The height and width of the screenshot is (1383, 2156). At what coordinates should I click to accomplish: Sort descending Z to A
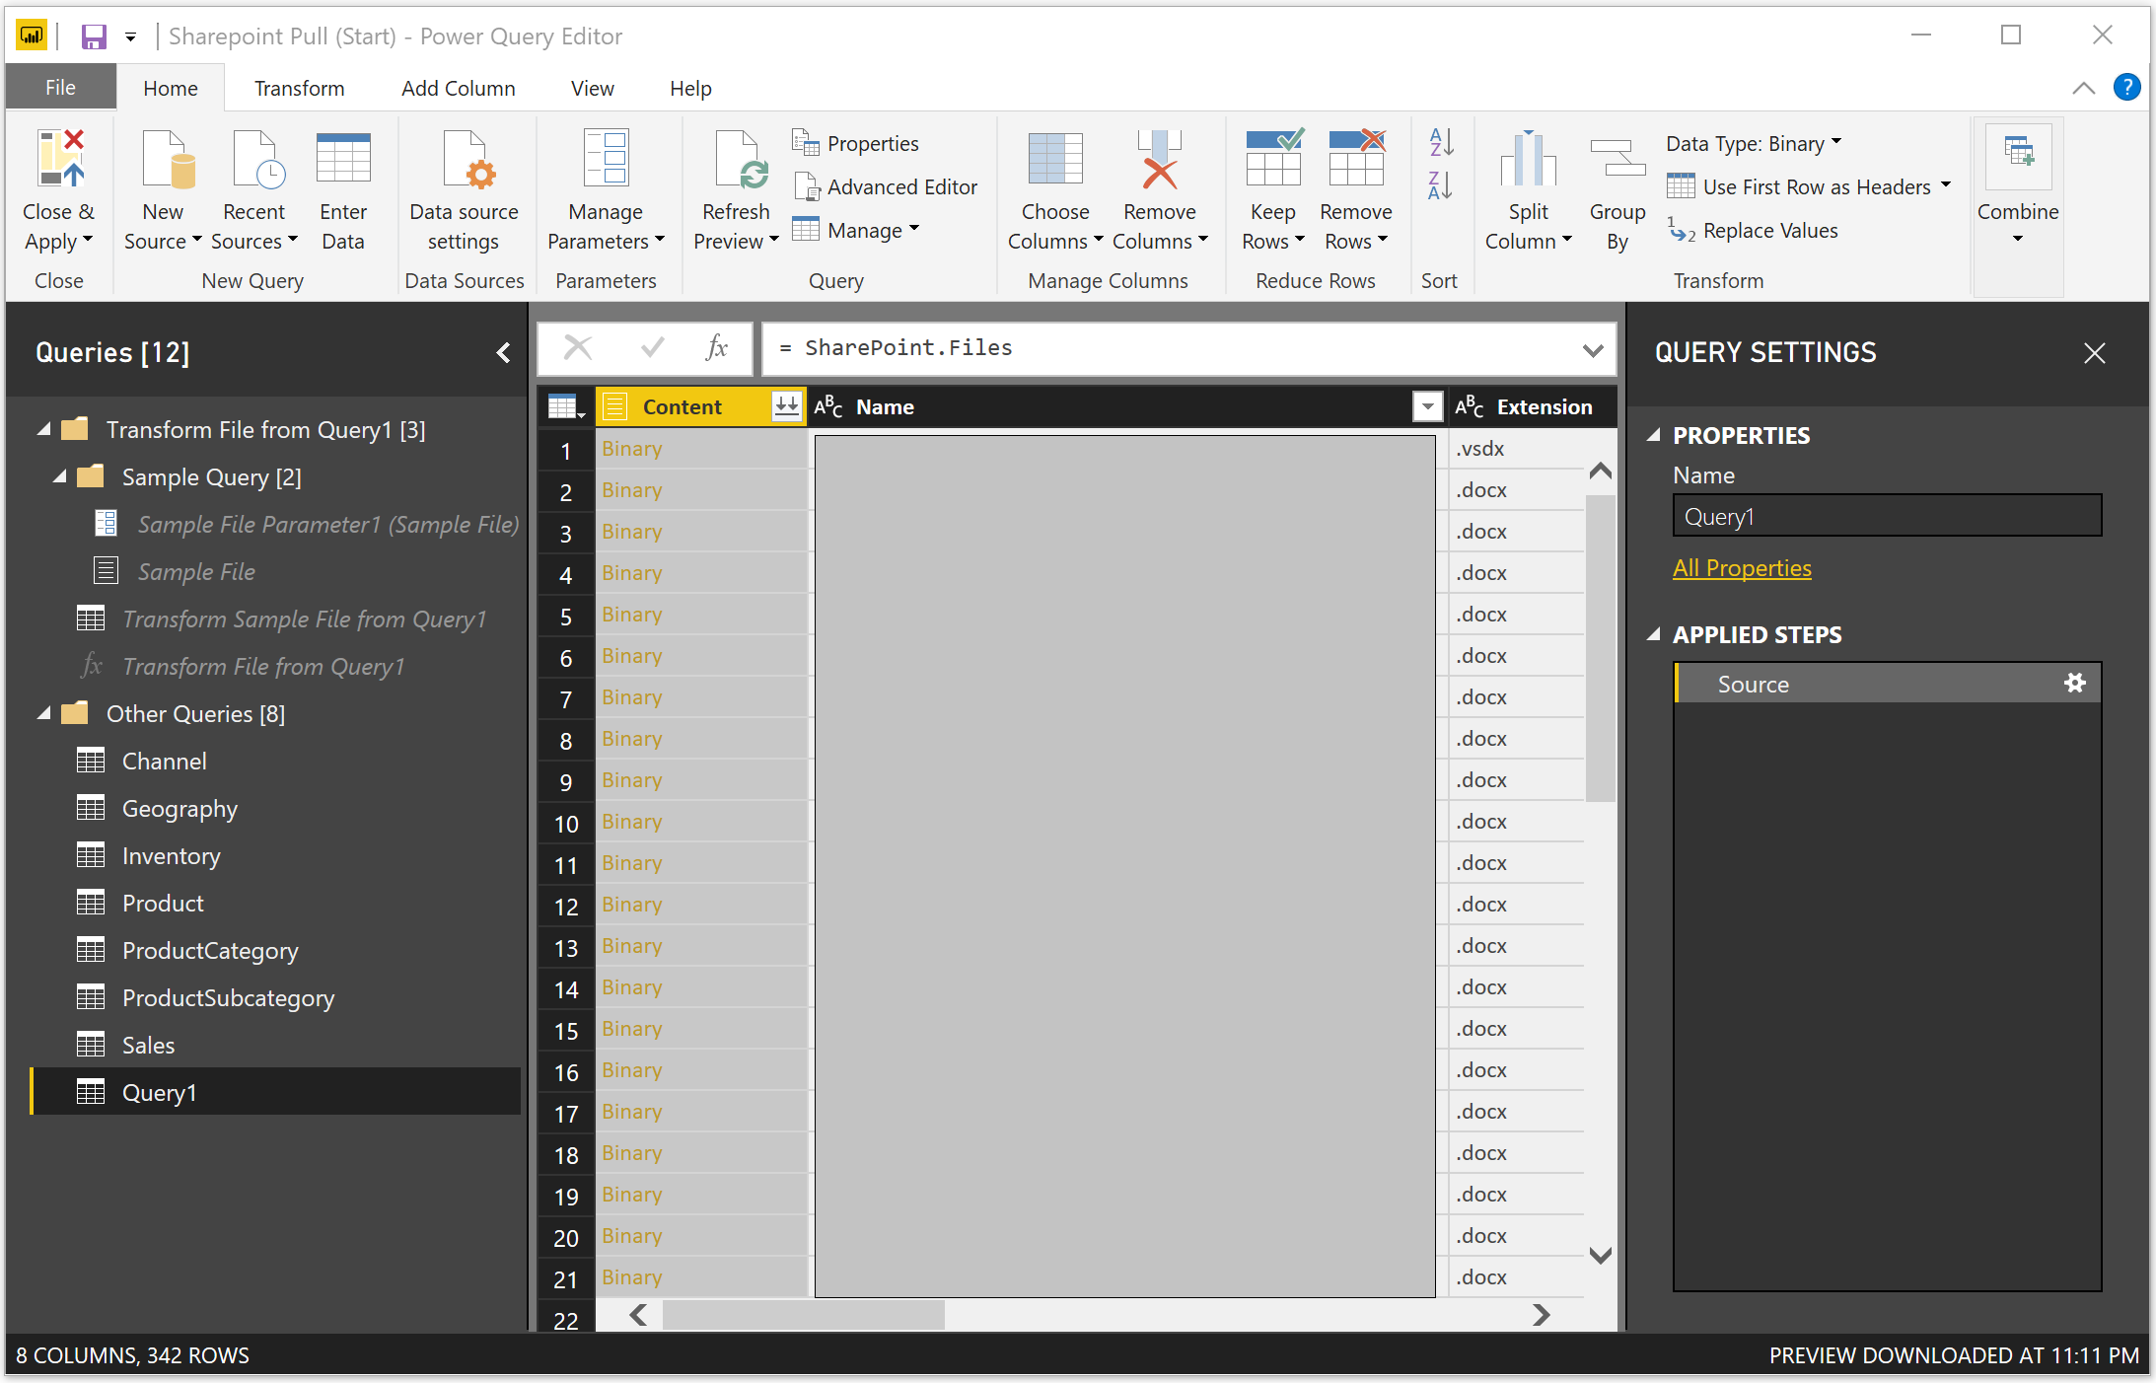click(1440, 185)
